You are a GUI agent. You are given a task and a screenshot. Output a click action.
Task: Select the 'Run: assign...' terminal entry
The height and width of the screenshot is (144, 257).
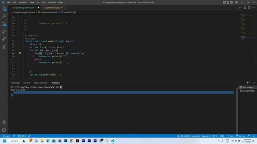click(247, 87)
